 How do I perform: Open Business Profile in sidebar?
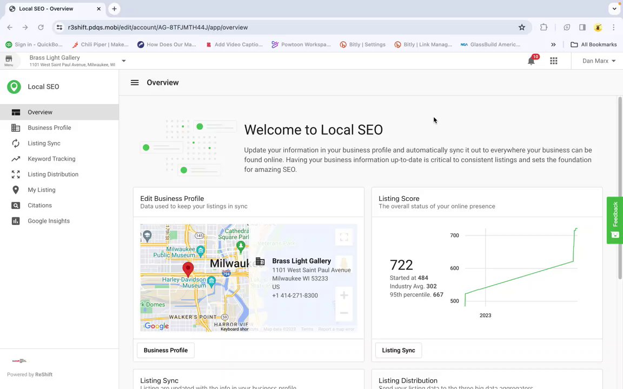[x=59, y=128]
